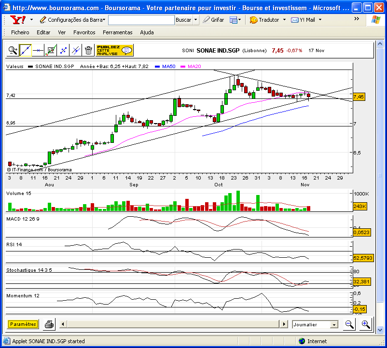Click the RSI 14 panel label
This screenshot has width=387, height=348.
(x=14, y=245)
